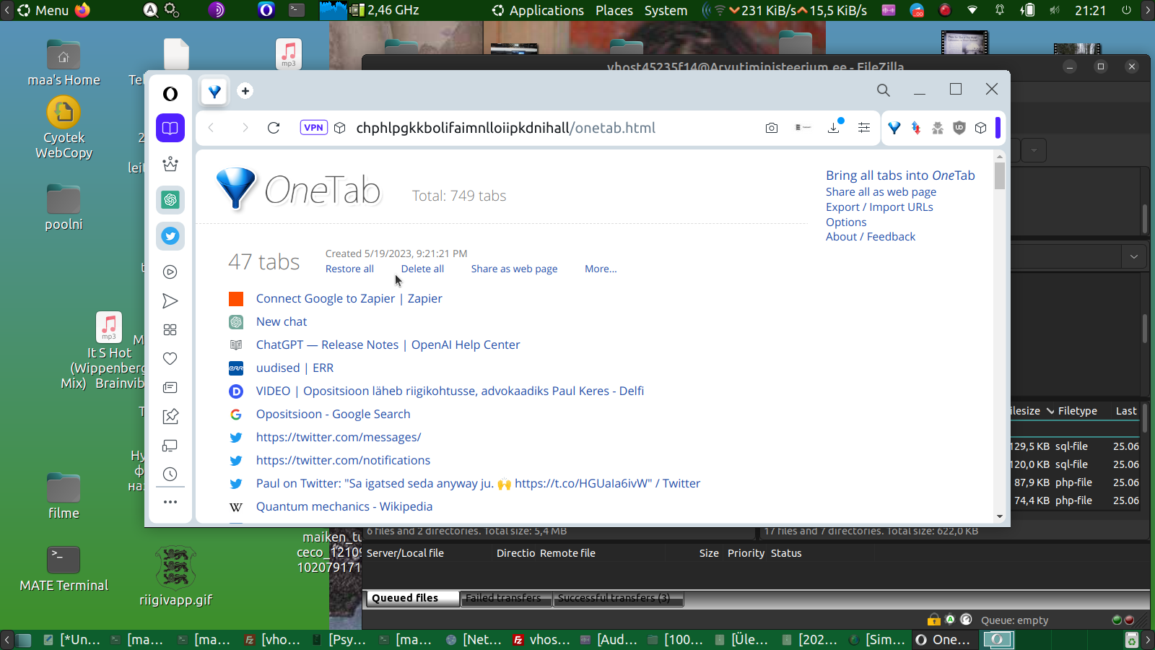Open the System menu in top panel
1155x650 pixels.
click(666, 10)
